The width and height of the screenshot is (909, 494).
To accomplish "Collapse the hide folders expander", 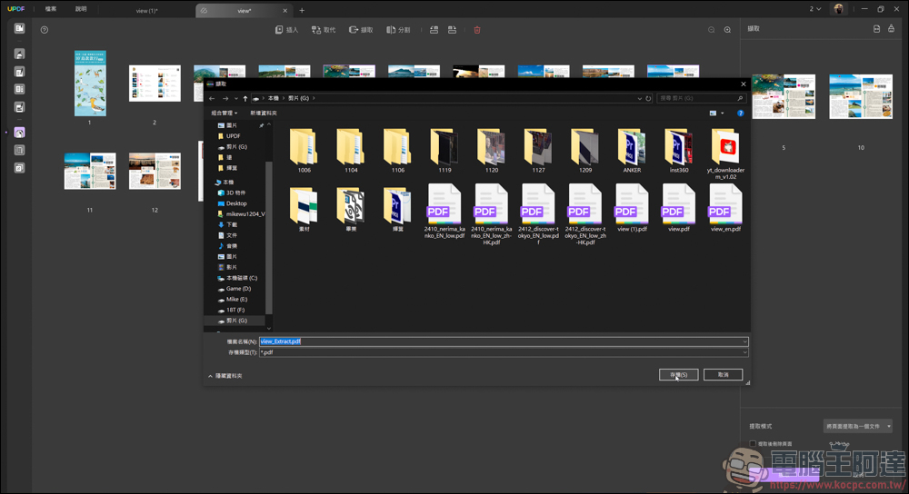I will pos(225,376).
